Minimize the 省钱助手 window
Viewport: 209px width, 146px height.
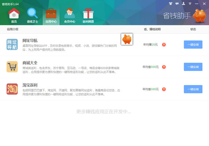tap(196, 4)
